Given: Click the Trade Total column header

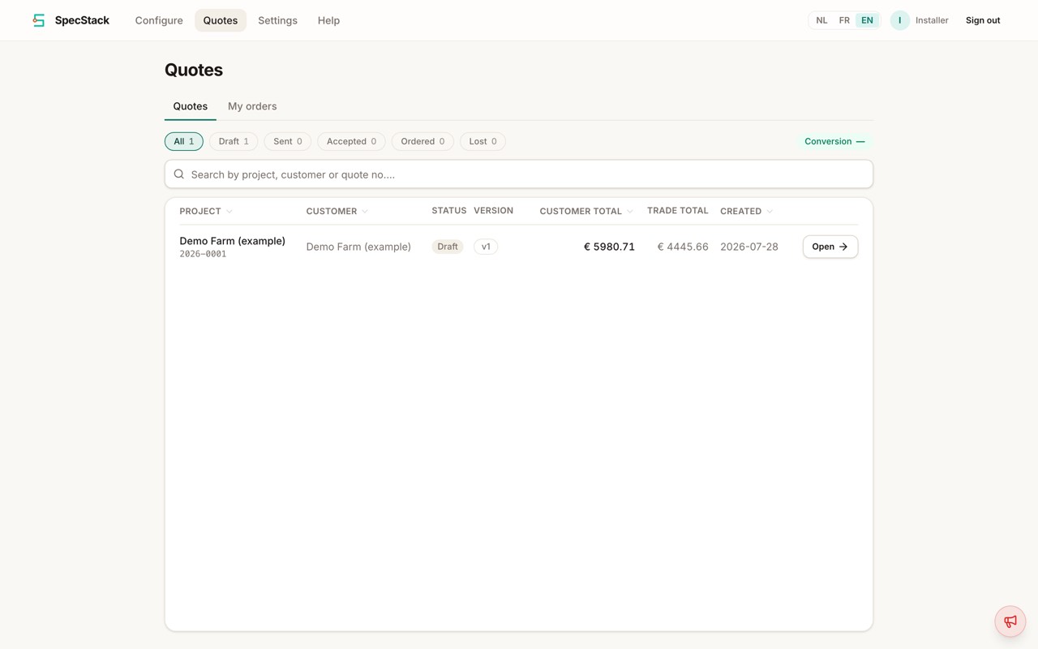Looking at the screenshot, I should point(678,211).
